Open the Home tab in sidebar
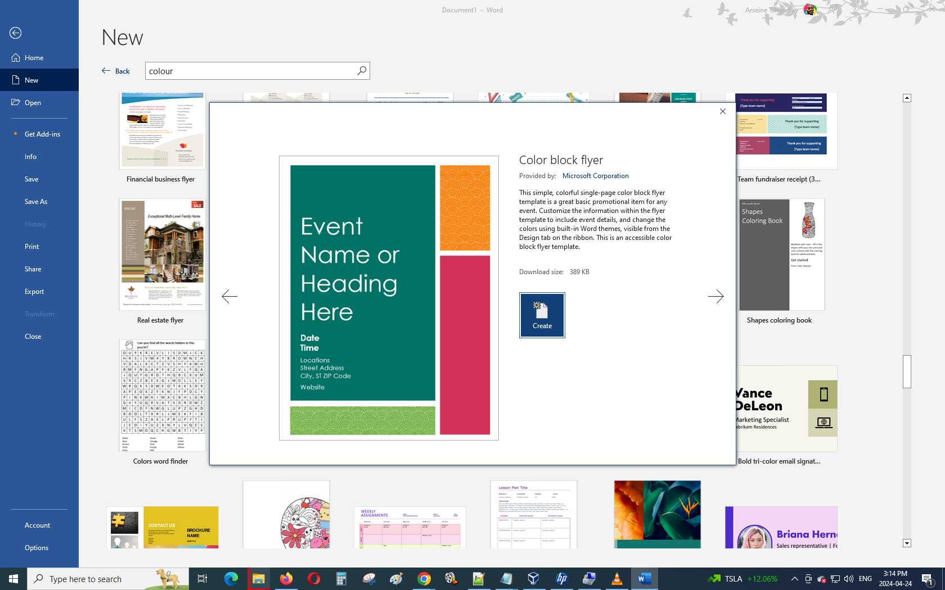945x590 pixels. coord(34,58)
